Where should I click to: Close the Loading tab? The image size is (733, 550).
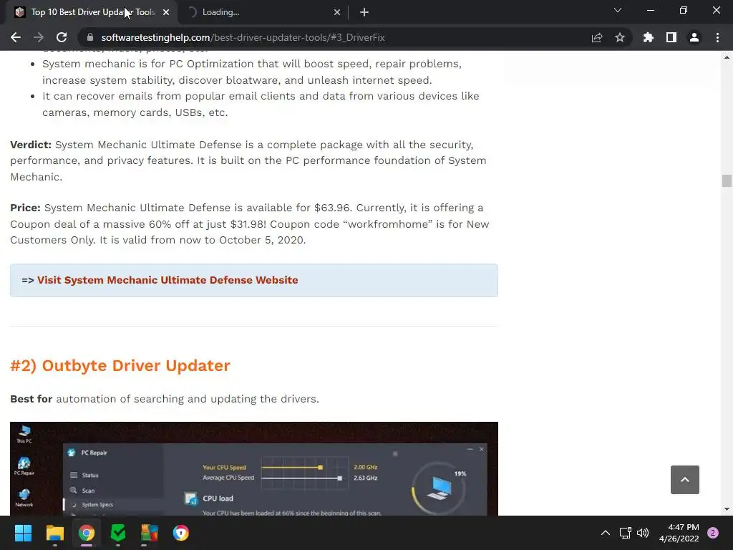(x=337, y=12)
